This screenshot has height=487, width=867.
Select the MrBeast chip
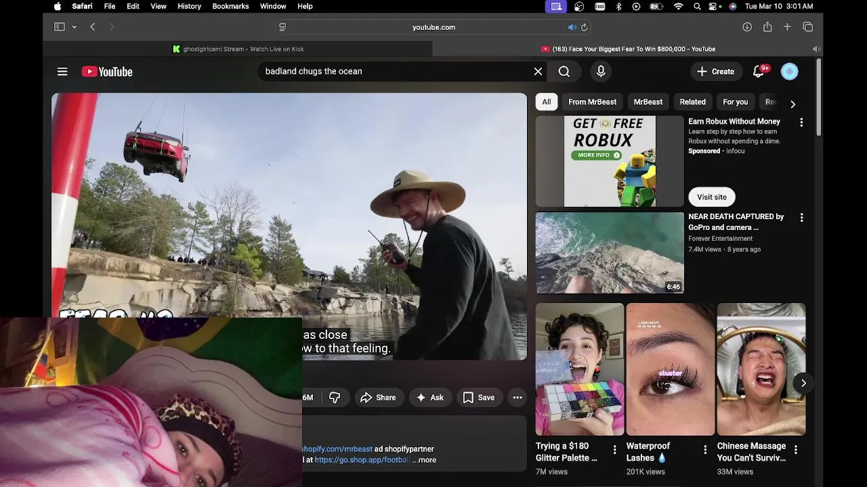click(x=648, y=101)
